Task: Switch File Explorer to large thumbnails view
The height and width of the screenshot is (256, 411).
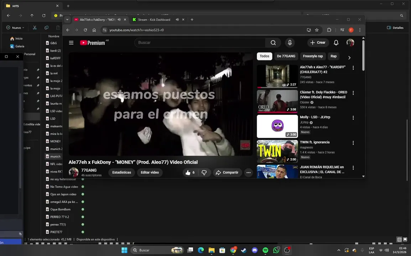Action: (x=405, y=239)
